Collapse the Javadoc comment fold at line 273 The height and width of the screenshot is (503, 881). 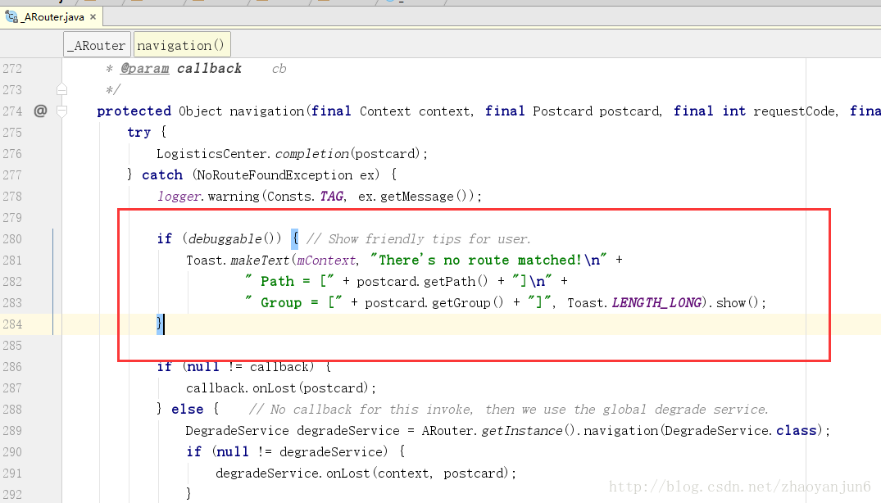[61, 89]
